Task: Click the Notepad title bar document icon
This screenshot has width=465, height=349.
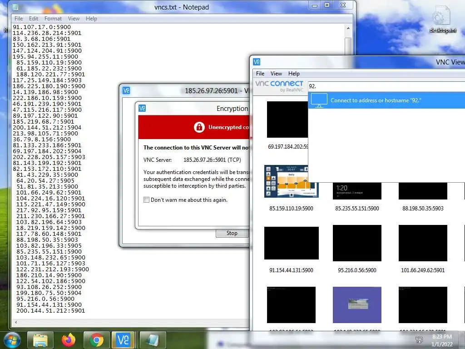Action: [15, 7]
